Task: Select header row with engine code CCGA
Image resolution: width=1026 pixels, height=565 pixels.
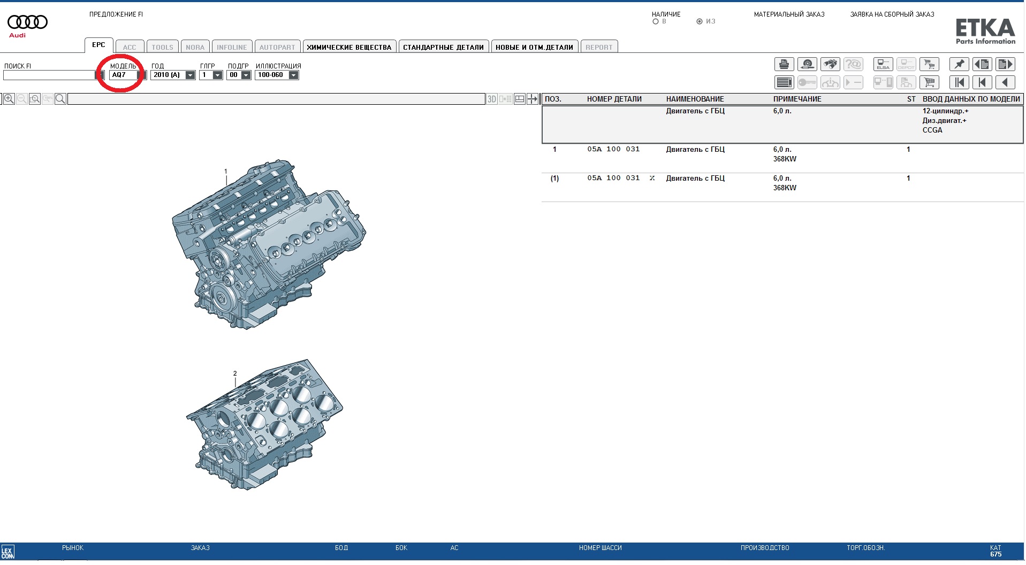Action: [782, 125]
